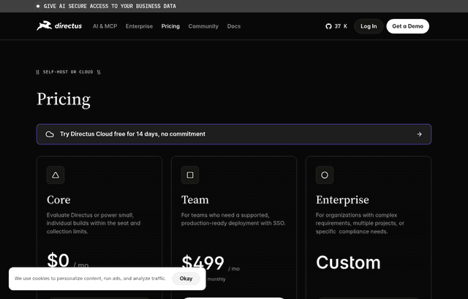This screenshot has width=468, height=299.
Task: Click the 'Custom' price text
Action: point(348,263)
